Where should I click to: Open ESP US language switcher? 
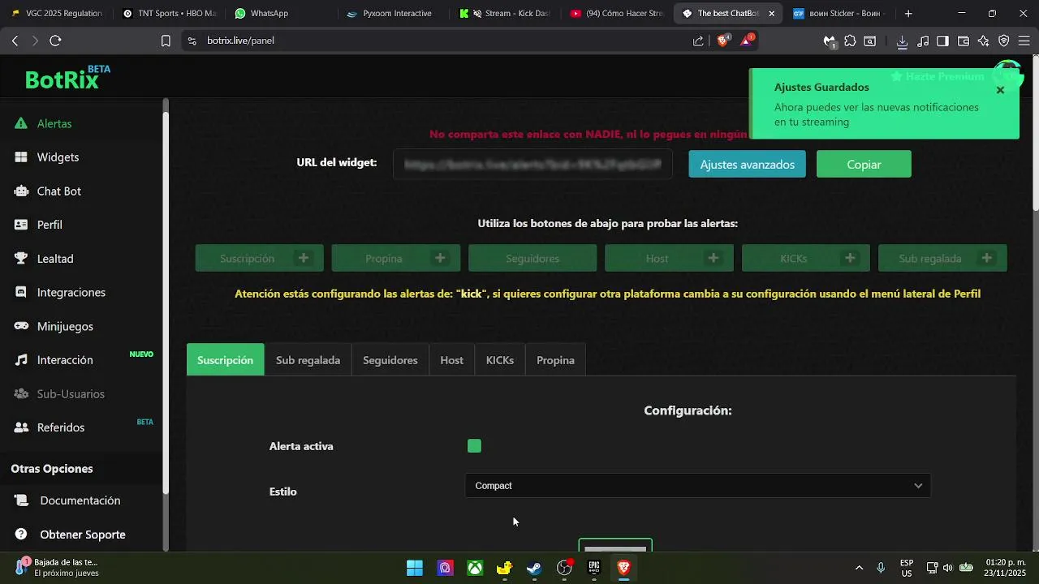907,568
